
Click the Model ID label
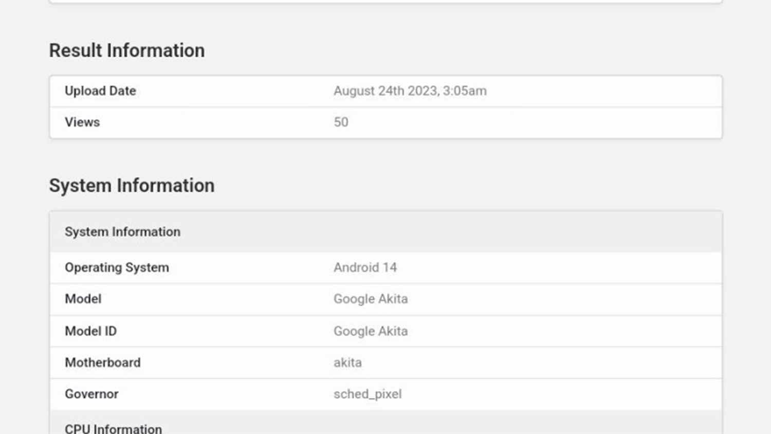tap(90, 331)
